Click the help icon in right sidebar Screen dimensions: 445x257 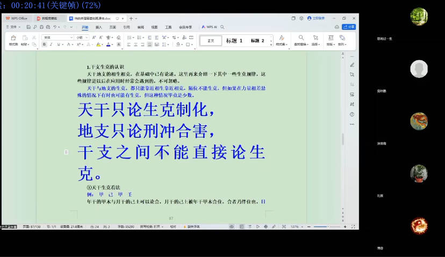point(352,114)
